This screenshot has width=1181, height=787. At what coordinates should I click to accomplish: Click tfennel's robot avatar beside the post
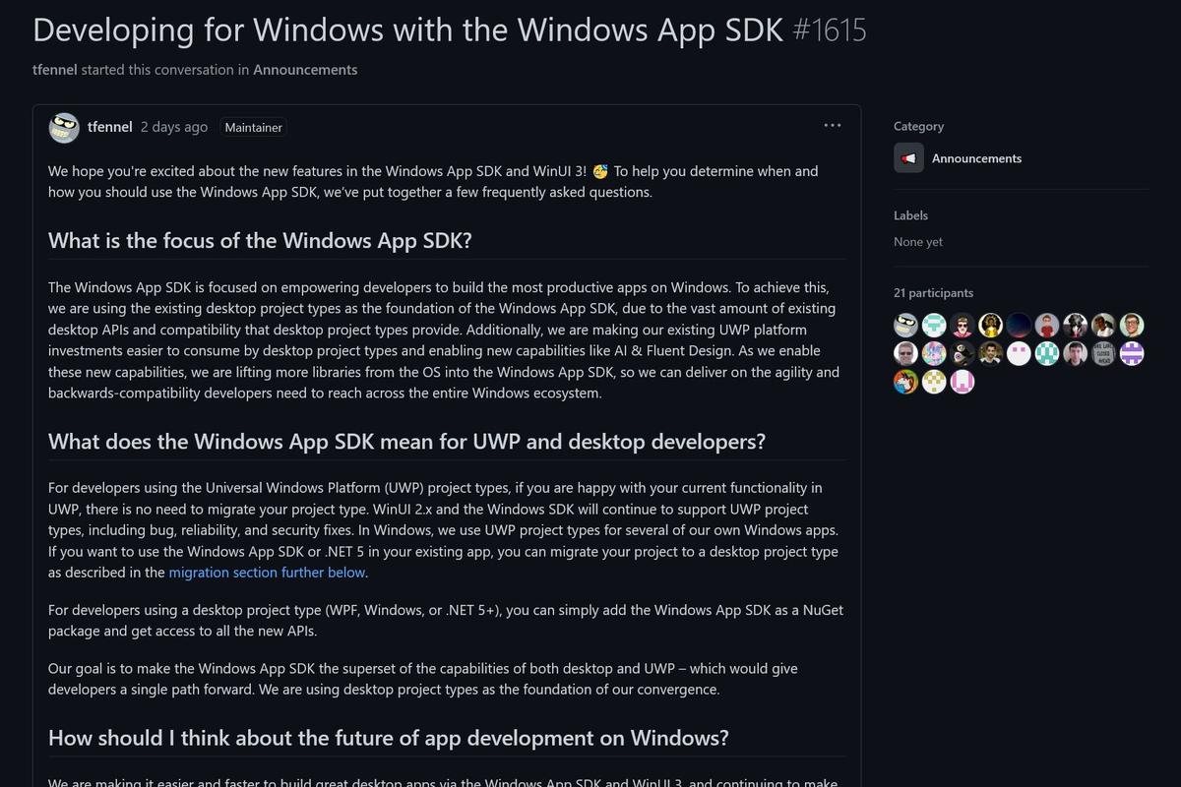[x=64, y=128]
